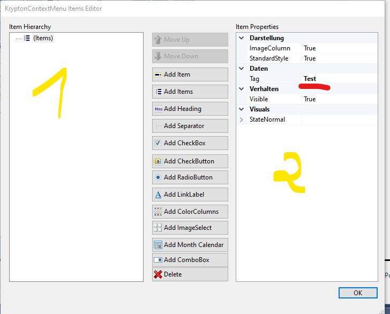Screen dimensions: 390x314
Task: Expand the StateNormal property
Action: pos(241,119)
